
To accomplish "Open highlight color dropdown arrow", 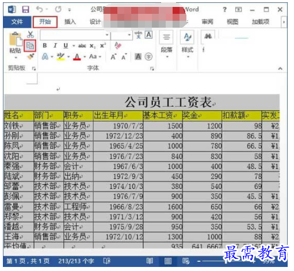I will [x=68, y=57].
